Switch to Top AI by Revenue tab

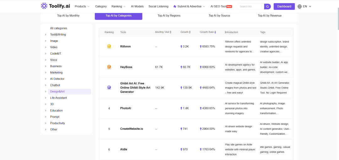point(270,16)
